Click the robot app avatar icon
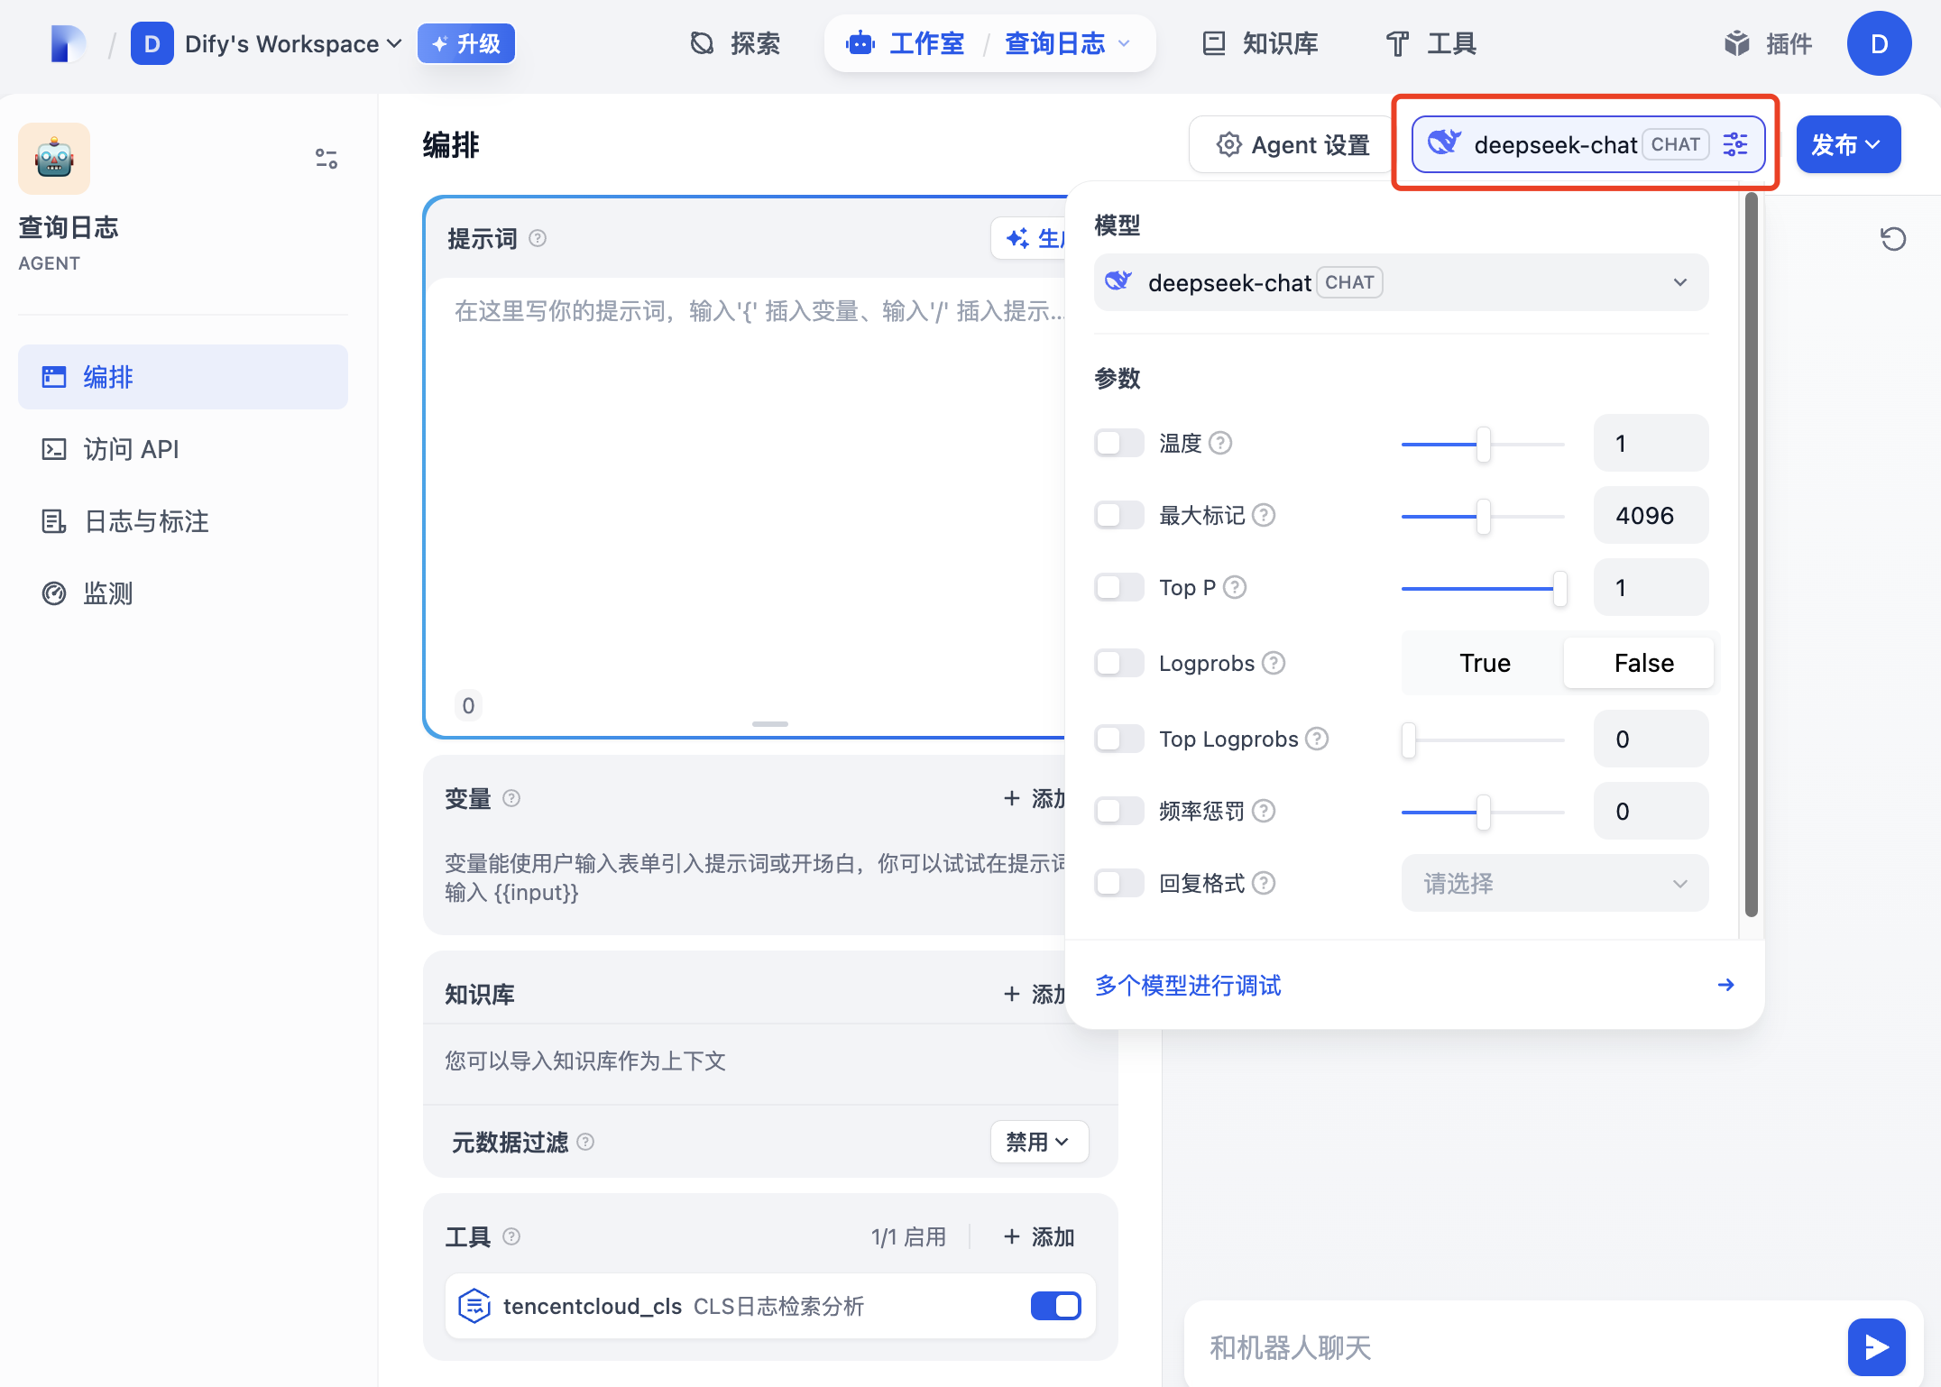This screenshot has height=1387, width=1941. pyautogui.click(x=54, y=159)
